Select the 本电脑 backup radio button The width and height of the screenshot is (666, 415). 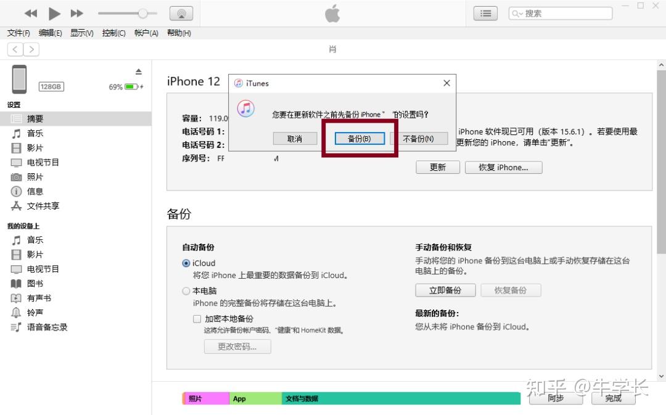pos(186,291)
